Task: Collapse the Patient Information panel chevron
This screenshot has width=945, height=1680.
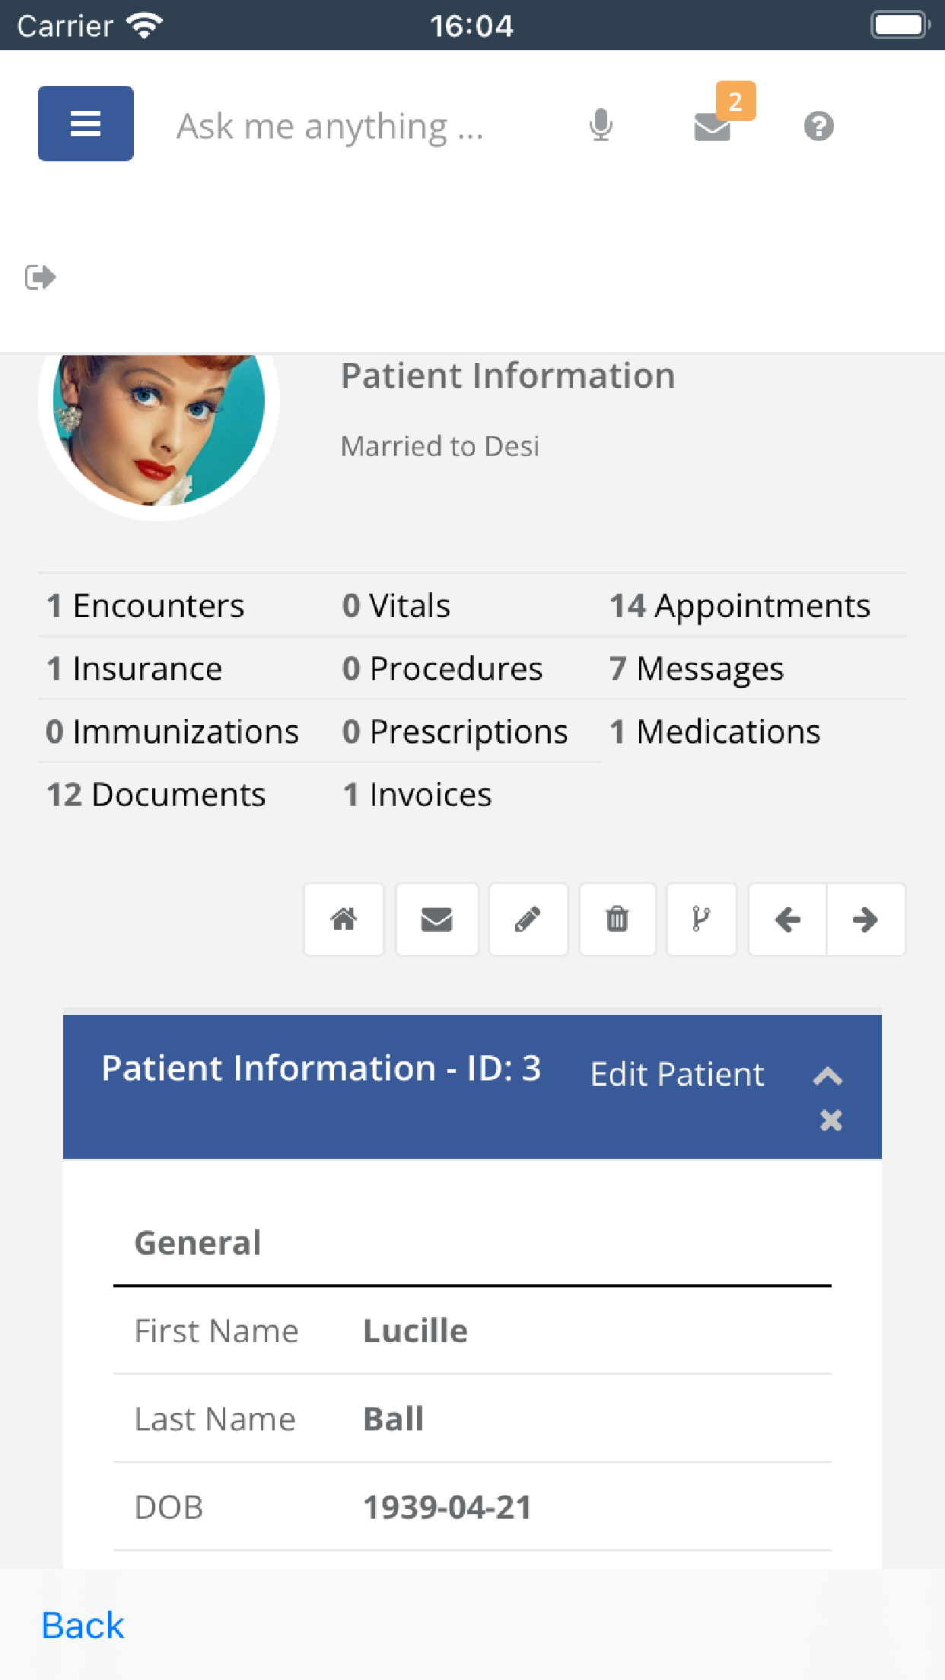Action: pyautogui.click(x=828, y=1075)
